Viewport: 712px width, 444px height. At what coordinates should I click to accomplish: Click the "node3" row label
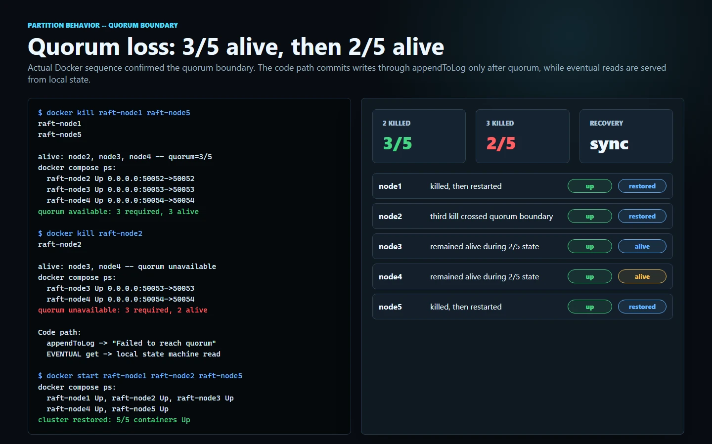pos(390,247)
